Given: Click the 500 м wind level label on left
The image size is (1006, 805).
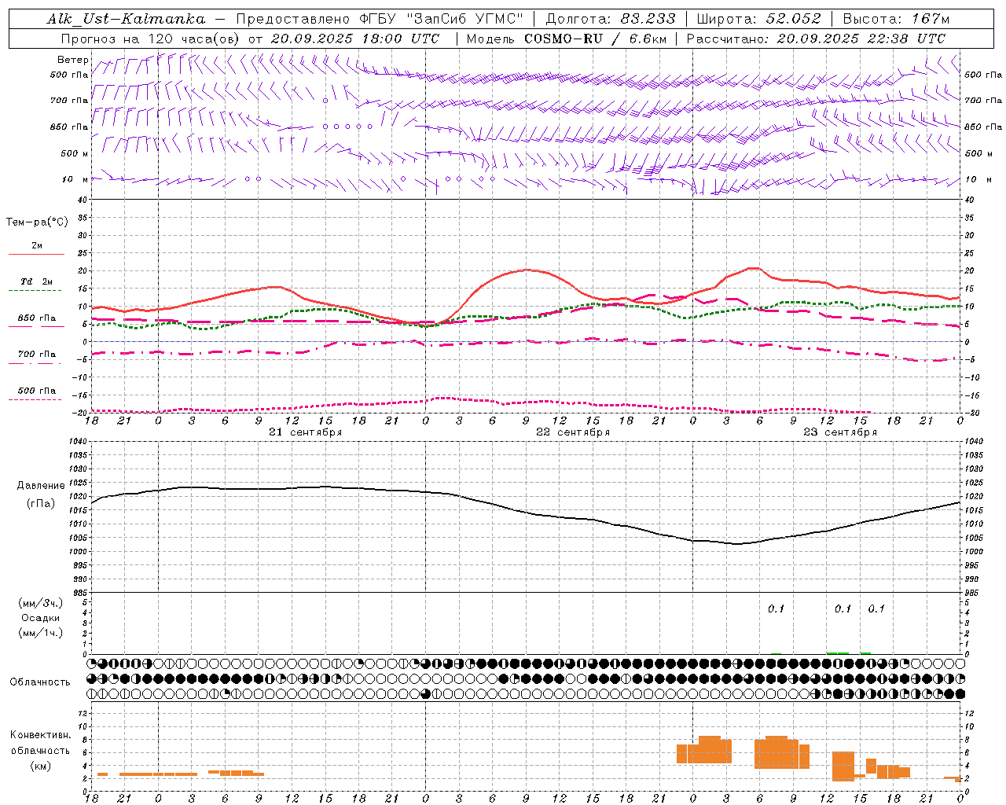Looking at the screenshot, I should 75,153.
